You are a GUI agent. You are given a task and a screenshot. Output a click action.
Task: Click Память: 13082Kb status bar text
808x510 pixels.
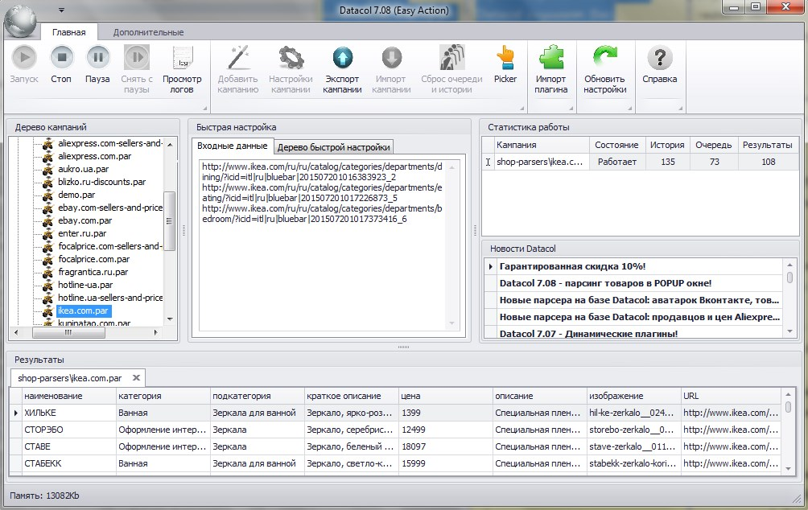pyautogui.click(x=44, y=496)
